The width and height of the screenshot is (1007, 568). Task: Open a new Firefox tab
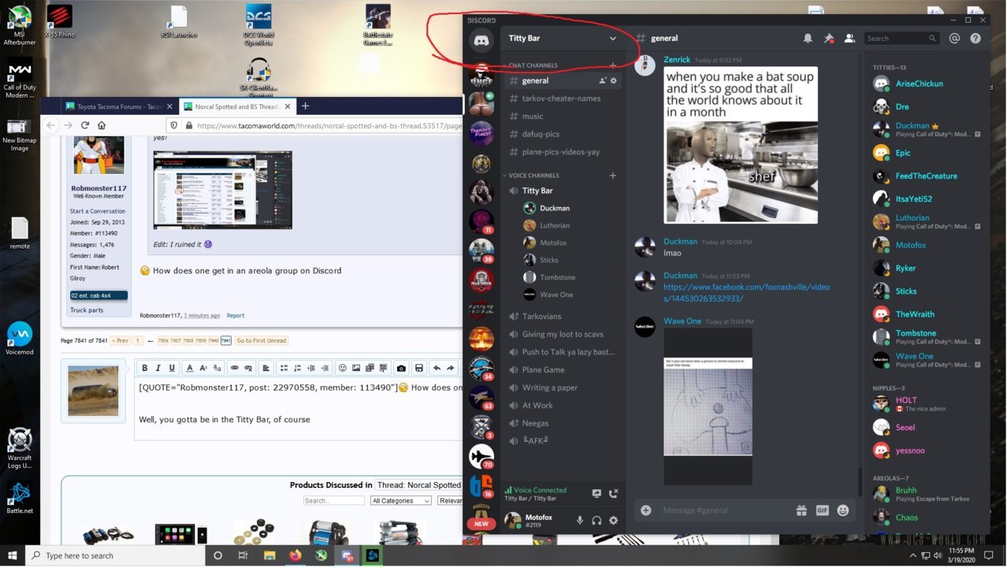coord(306,106)
